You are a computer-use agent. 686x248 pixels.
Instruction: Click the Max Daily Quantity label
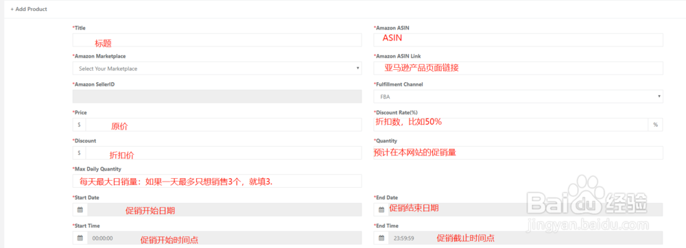coord(97,169)
